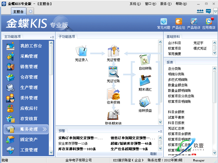218x163 pixels.
Task: Select 应收应付 receivables payables module
Action: click(x=26, y=108)
